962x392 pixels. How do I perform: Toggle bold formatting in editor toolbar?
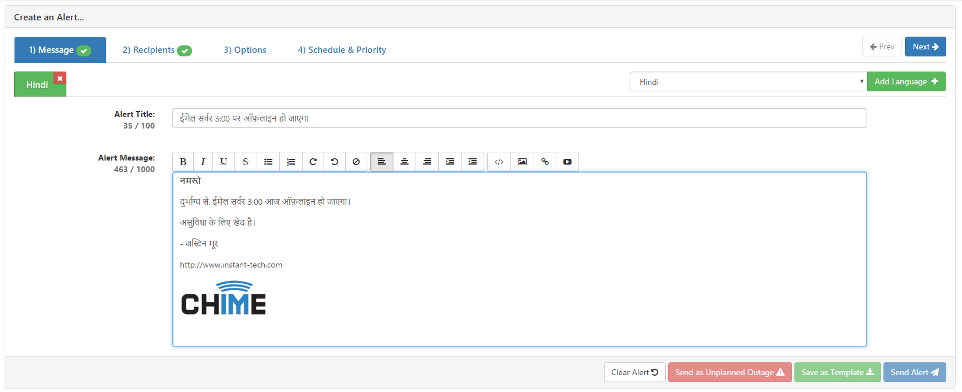pyautogui.click(x=183, y=162)
